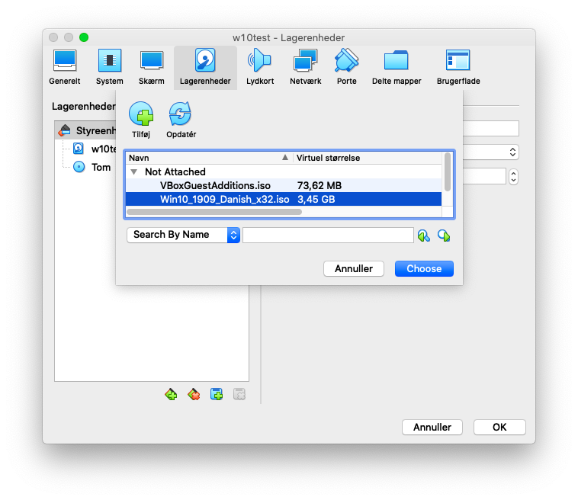
Task: Select the Styreenhed controller tree item
Action: (87, 130)
